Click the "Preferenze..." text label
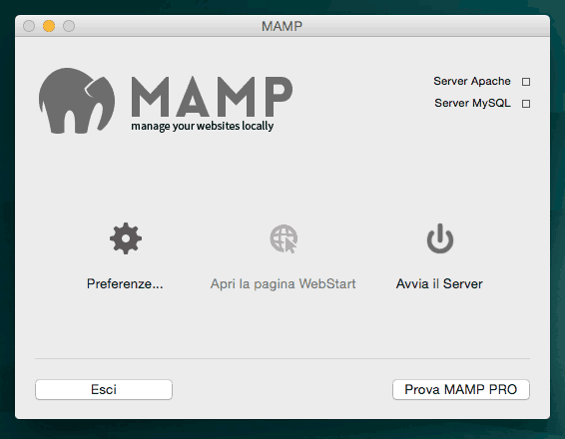The height and width of the screenshot is (439, 565). click(125, 283)
